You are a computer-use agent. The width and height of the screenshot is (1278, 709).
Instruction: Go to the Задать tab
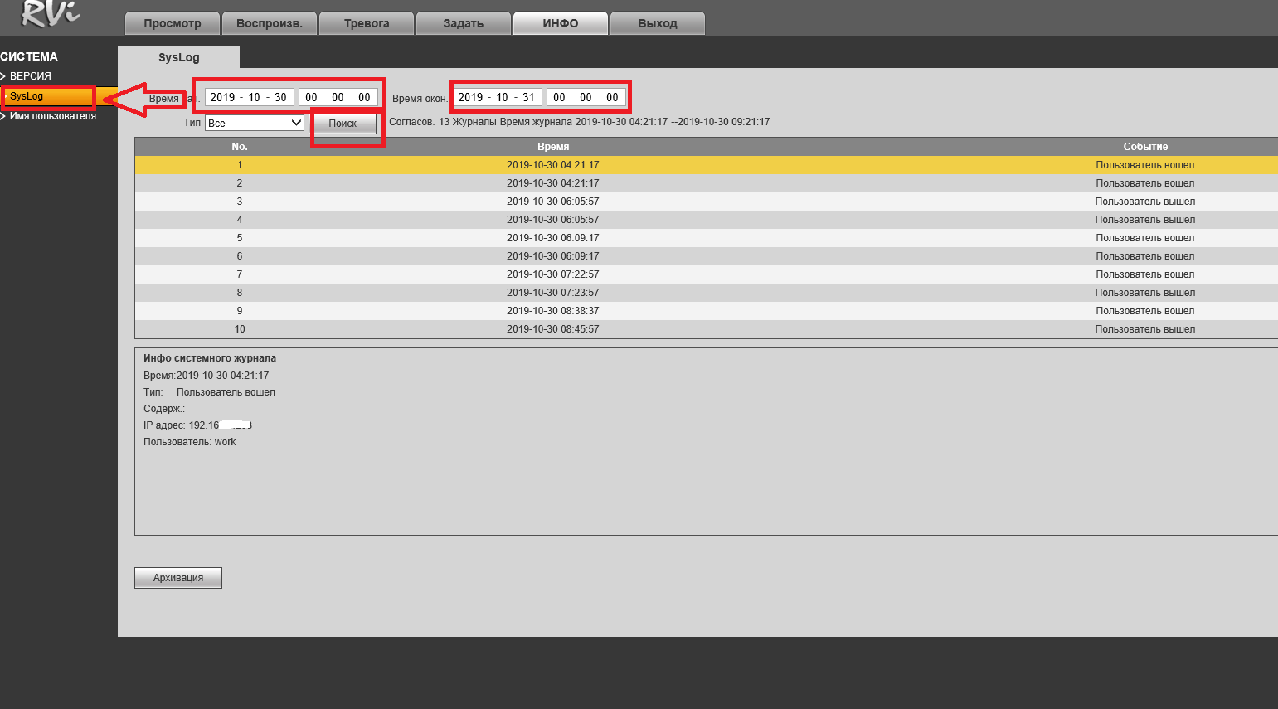pos(464,23)
